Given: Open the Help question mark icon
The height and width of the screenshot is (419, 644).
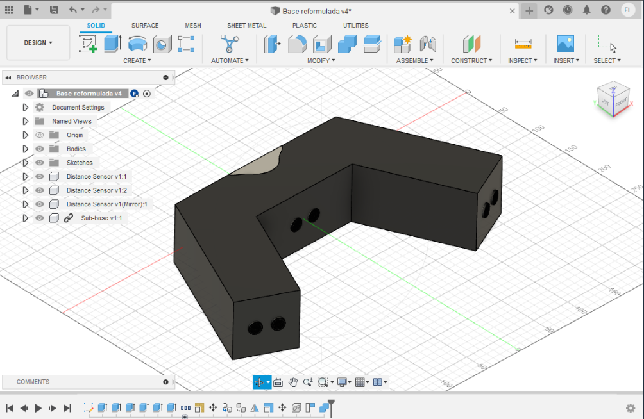Looking at the screenshot, I should point(606,10).
